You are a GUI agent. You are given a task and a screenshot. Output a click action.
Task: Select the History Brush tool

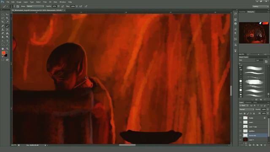pos(7,30)
